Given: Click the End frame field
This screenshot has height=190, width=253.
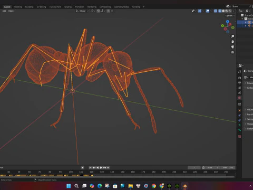Looking at the screenshot, I should click(x=228, y=168).
